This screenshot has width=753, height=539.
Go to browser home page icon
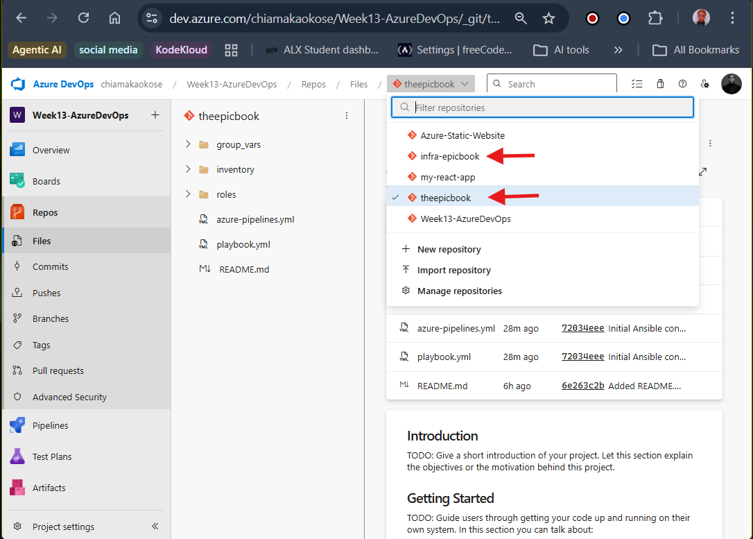114,18
